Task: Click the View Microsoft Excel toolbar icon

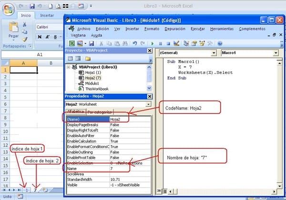Action: pos(71,43)
